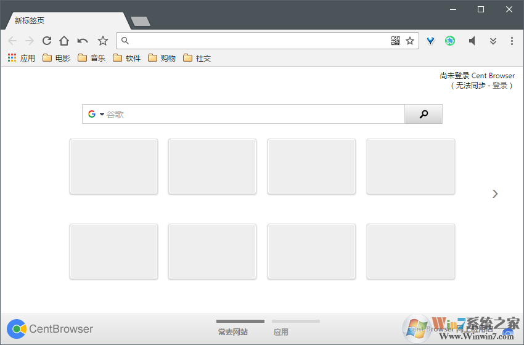
Task: Bookmark this page via address bar star
Action: (410, 41)
